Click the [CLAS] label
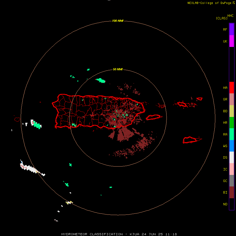Image resolution: width=236 pixels, height=236 pixels. tap(222, 18)
